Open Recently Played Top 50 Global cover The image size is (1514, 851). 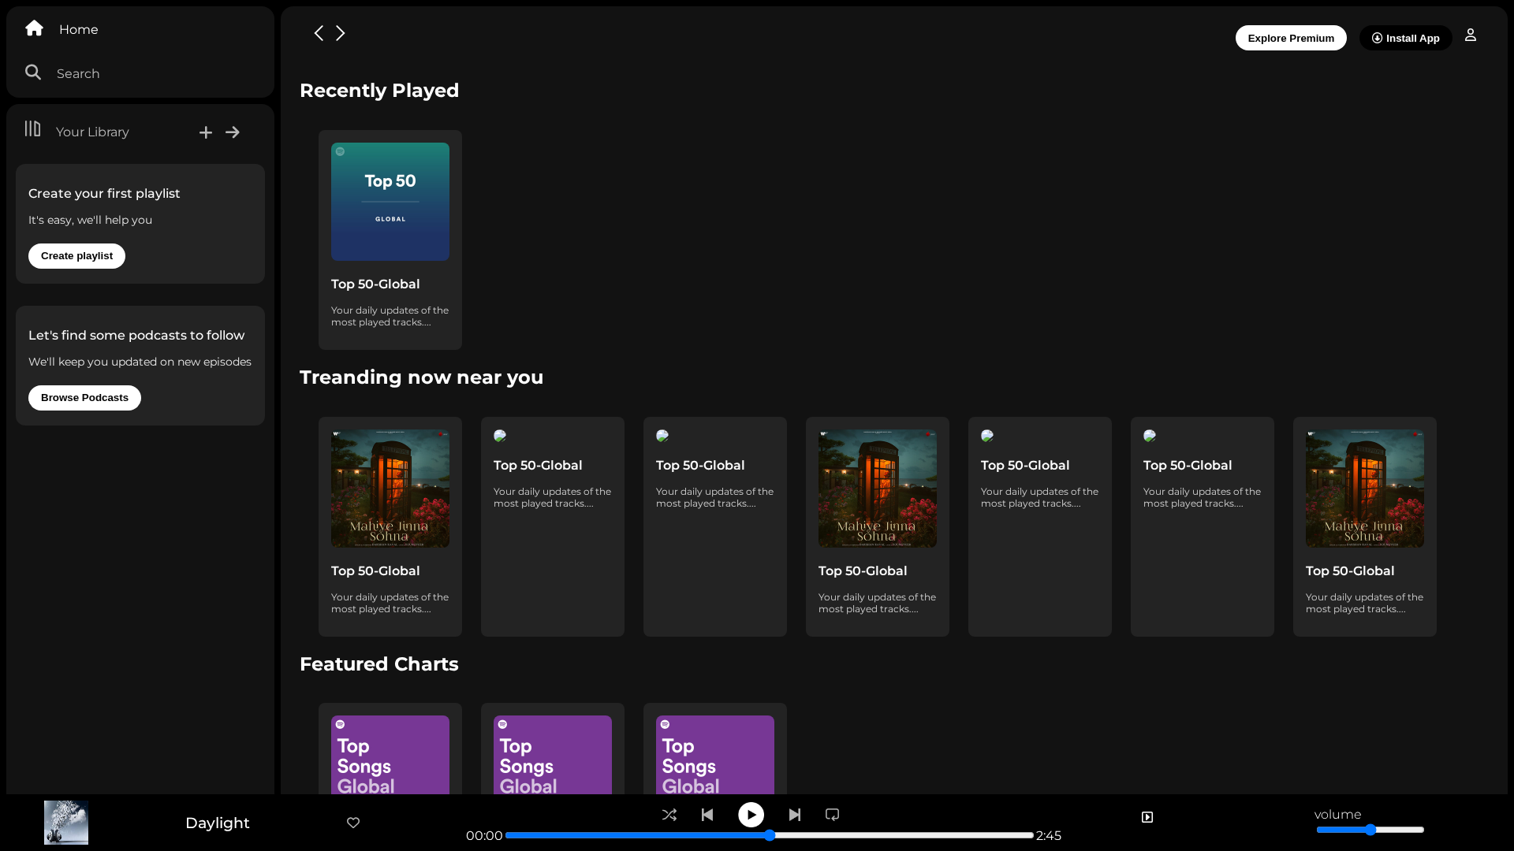390,202
